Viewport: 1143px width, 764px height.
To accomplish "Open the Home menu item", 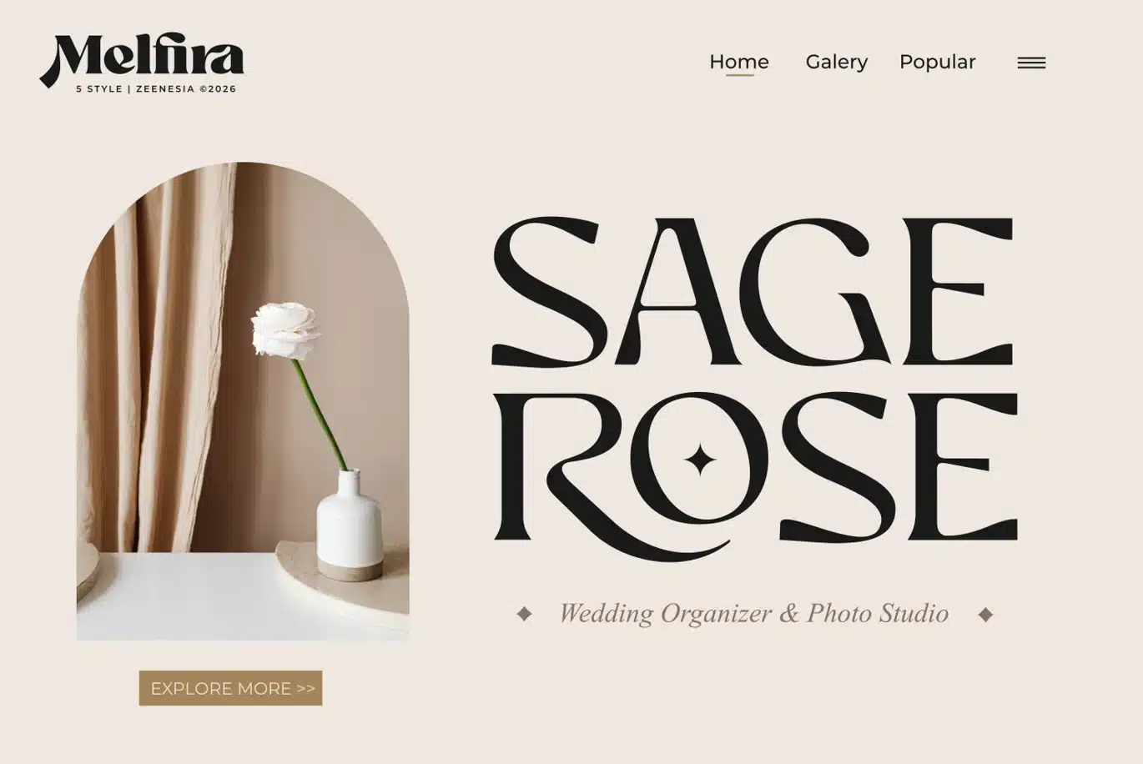I will [739, 62].
